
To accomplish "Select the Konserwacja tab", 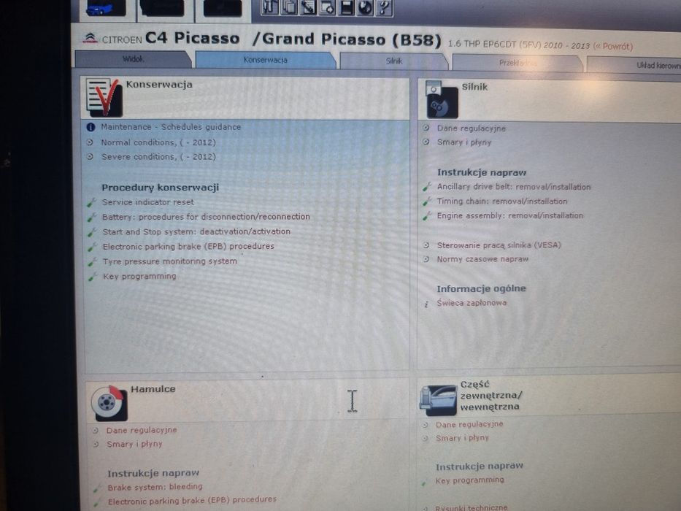I will click(266, 60).
